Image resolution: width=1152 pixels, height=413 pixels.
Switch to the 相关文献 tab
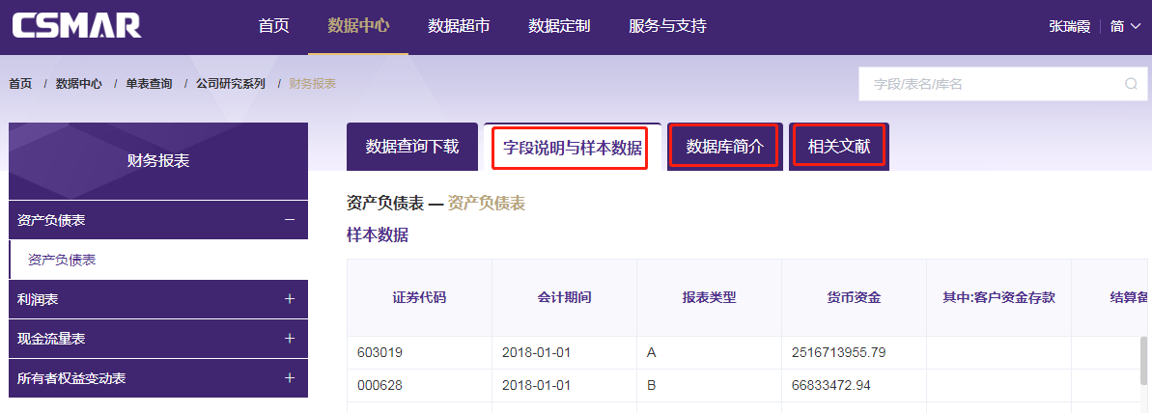839,147
